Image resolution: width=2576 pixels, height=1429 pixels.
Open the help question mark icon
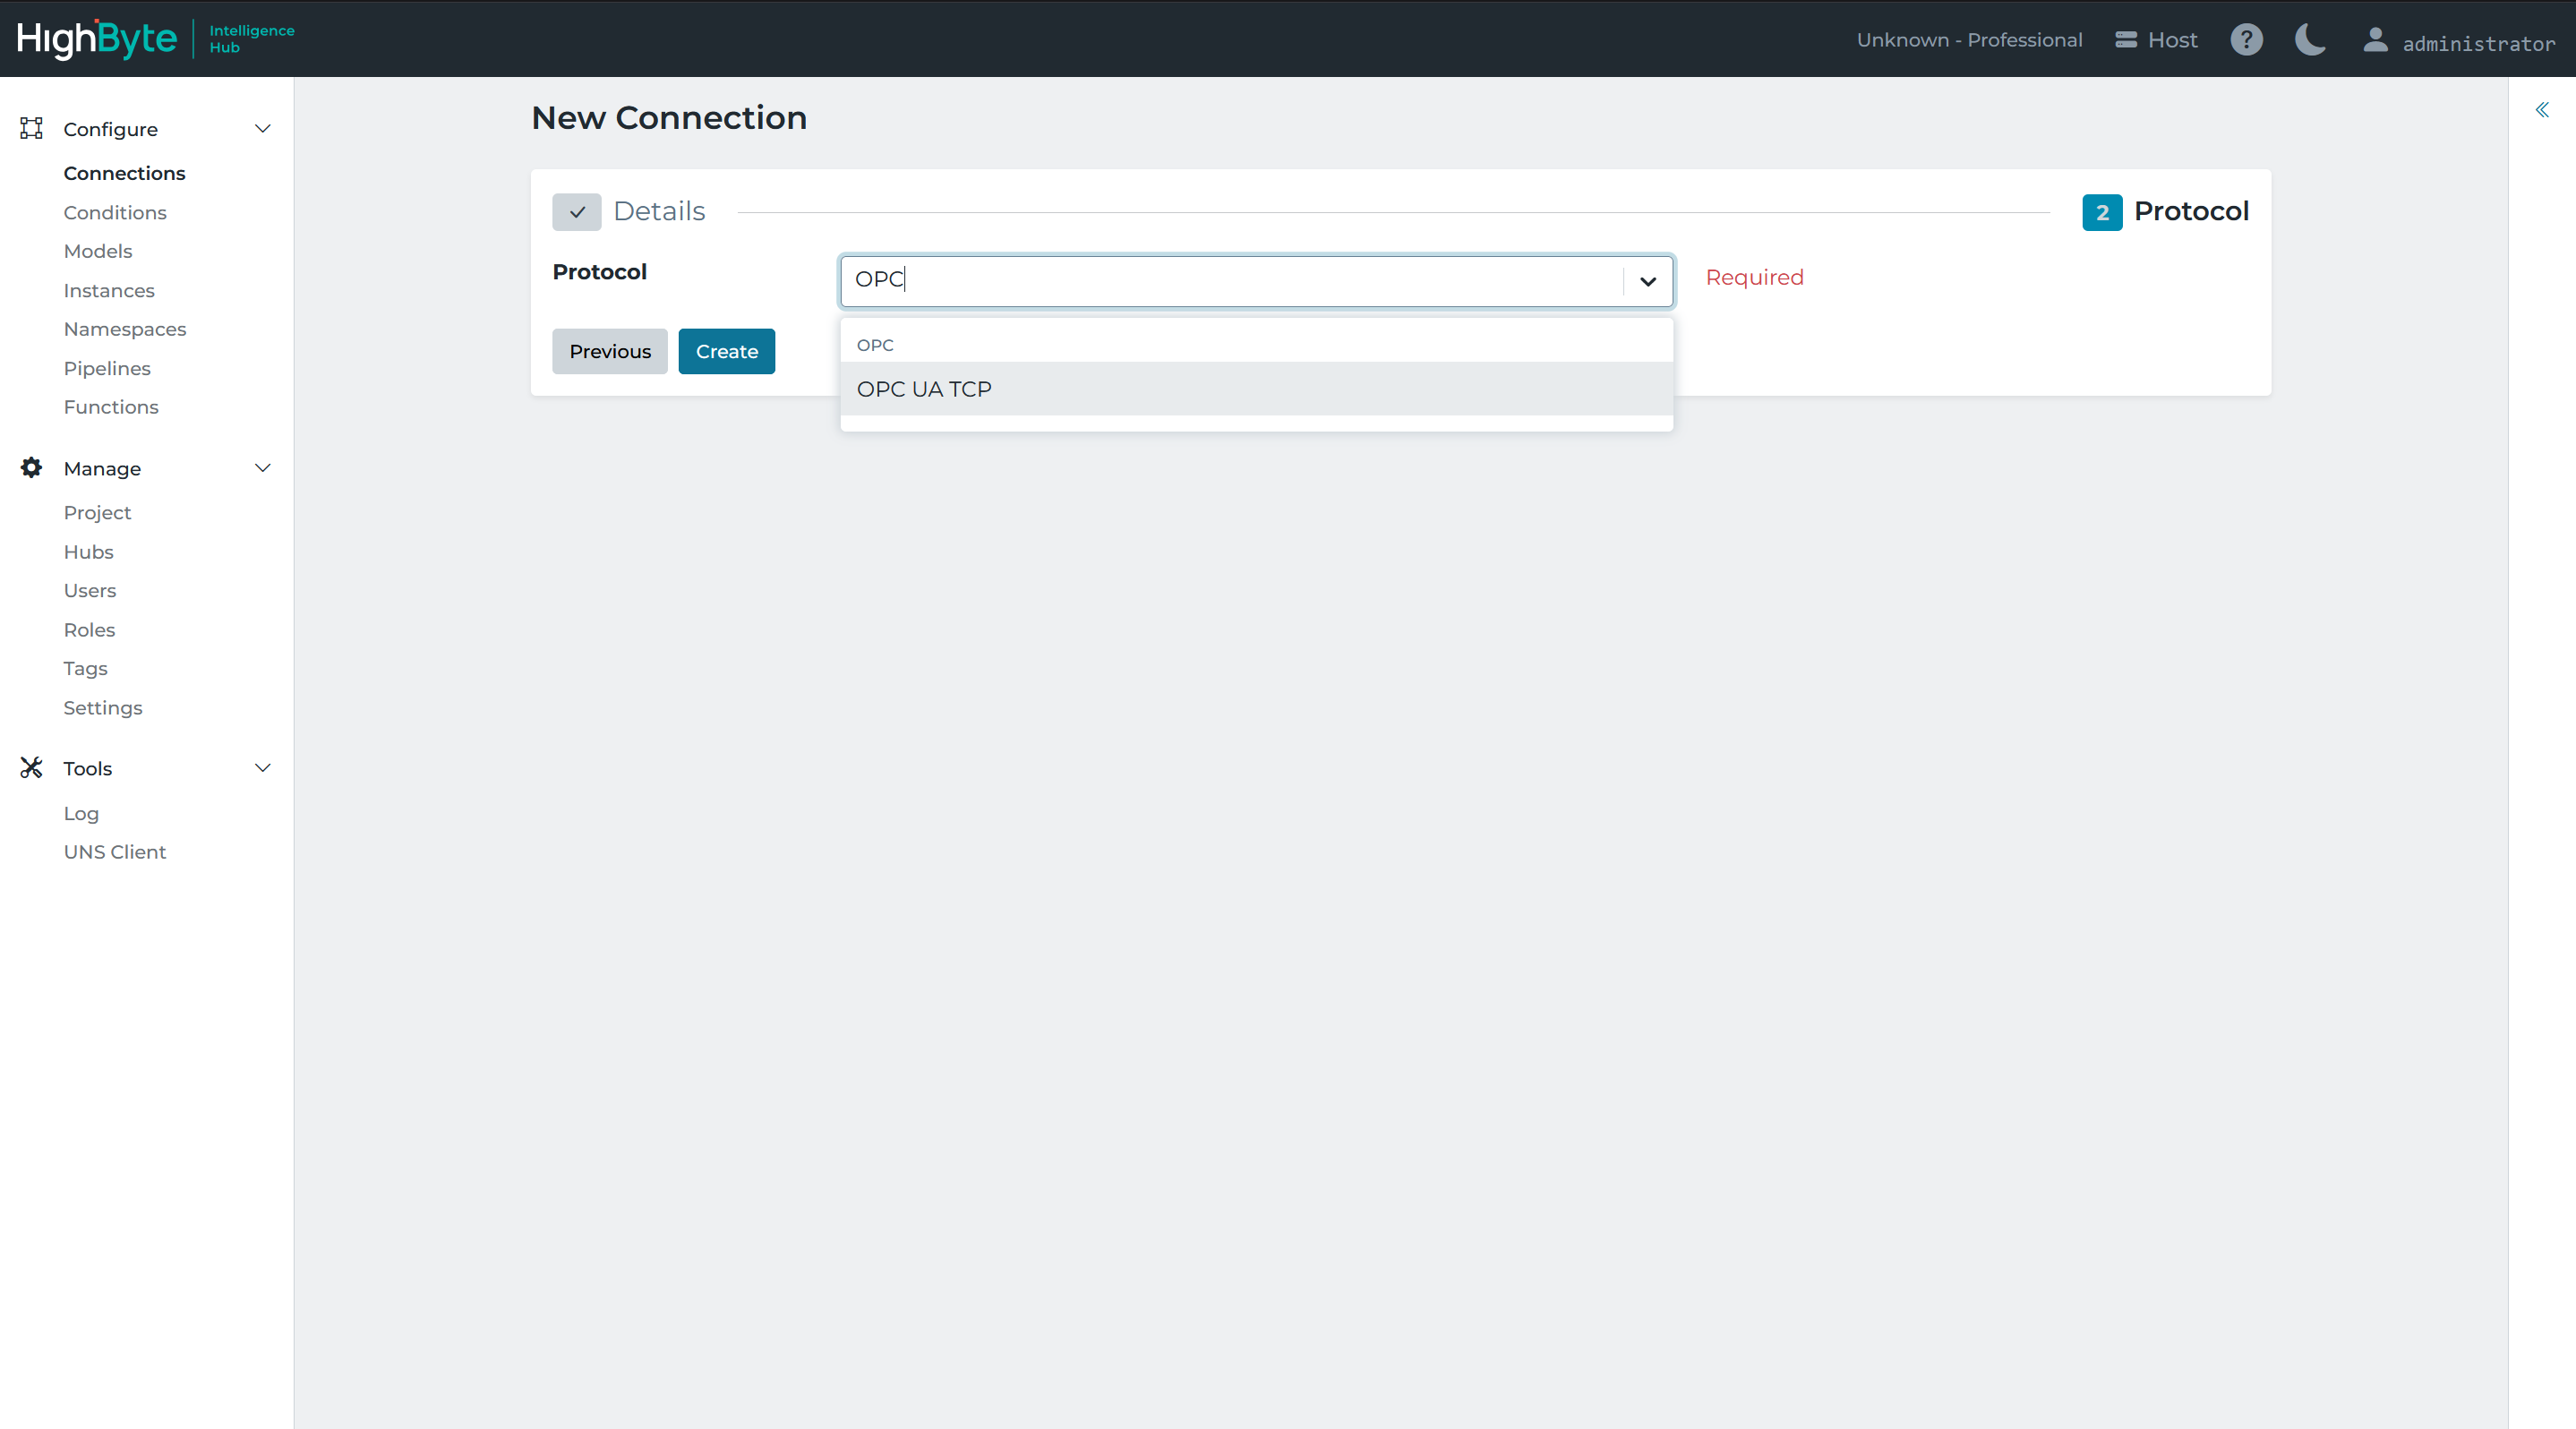(2246, 40)
